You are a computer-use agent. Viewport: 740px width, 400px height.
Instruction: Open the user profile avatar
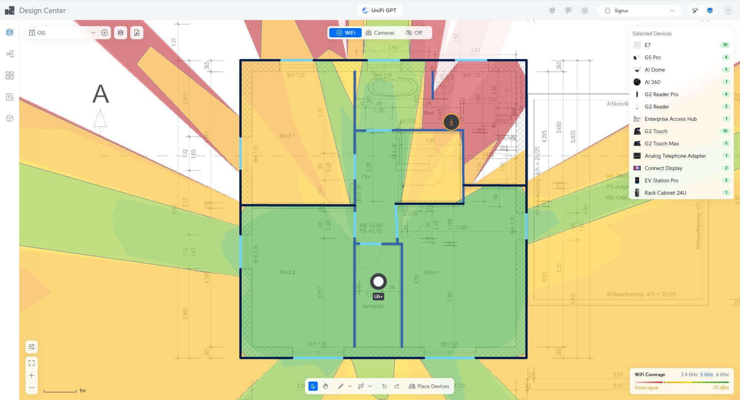tap(728, 10)
